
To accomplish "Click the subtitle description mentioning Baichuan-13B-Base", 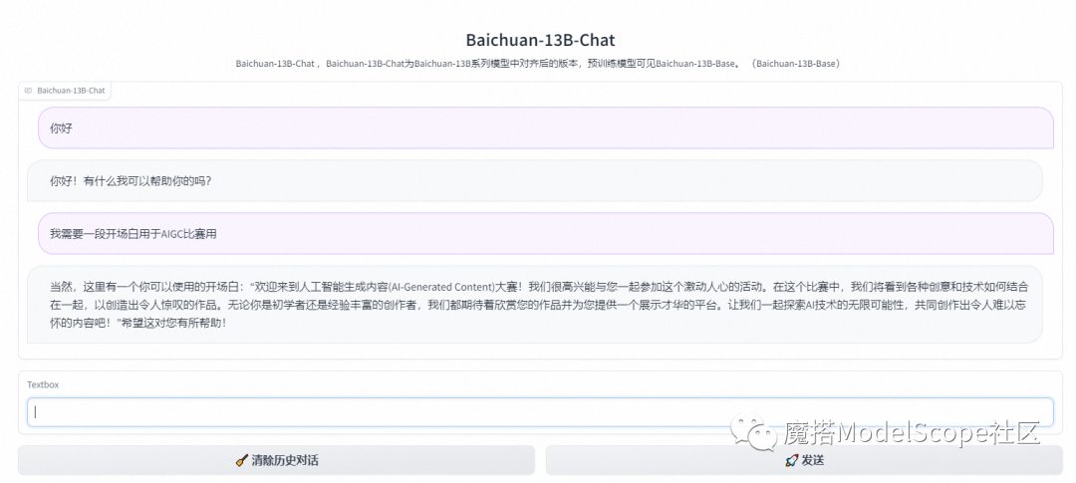I will [x=538, y=64].
